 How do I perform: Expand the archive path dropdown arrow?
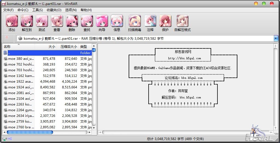click(276, 38)
